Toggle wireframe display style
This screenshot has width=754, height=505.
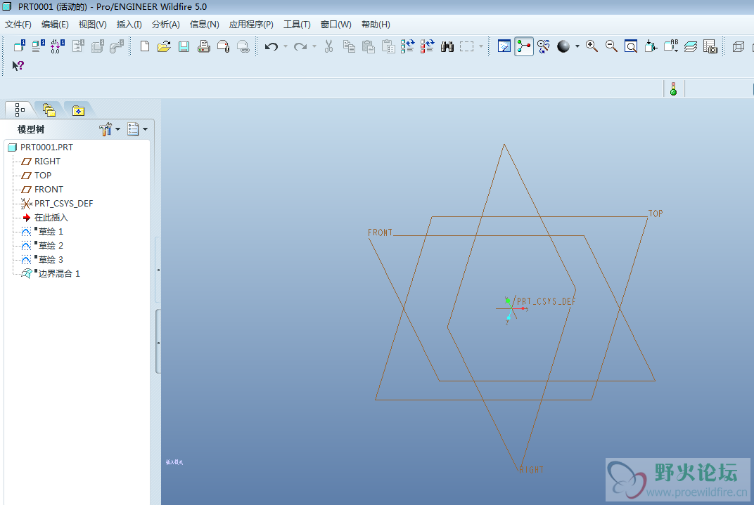(x=739, y=46)
